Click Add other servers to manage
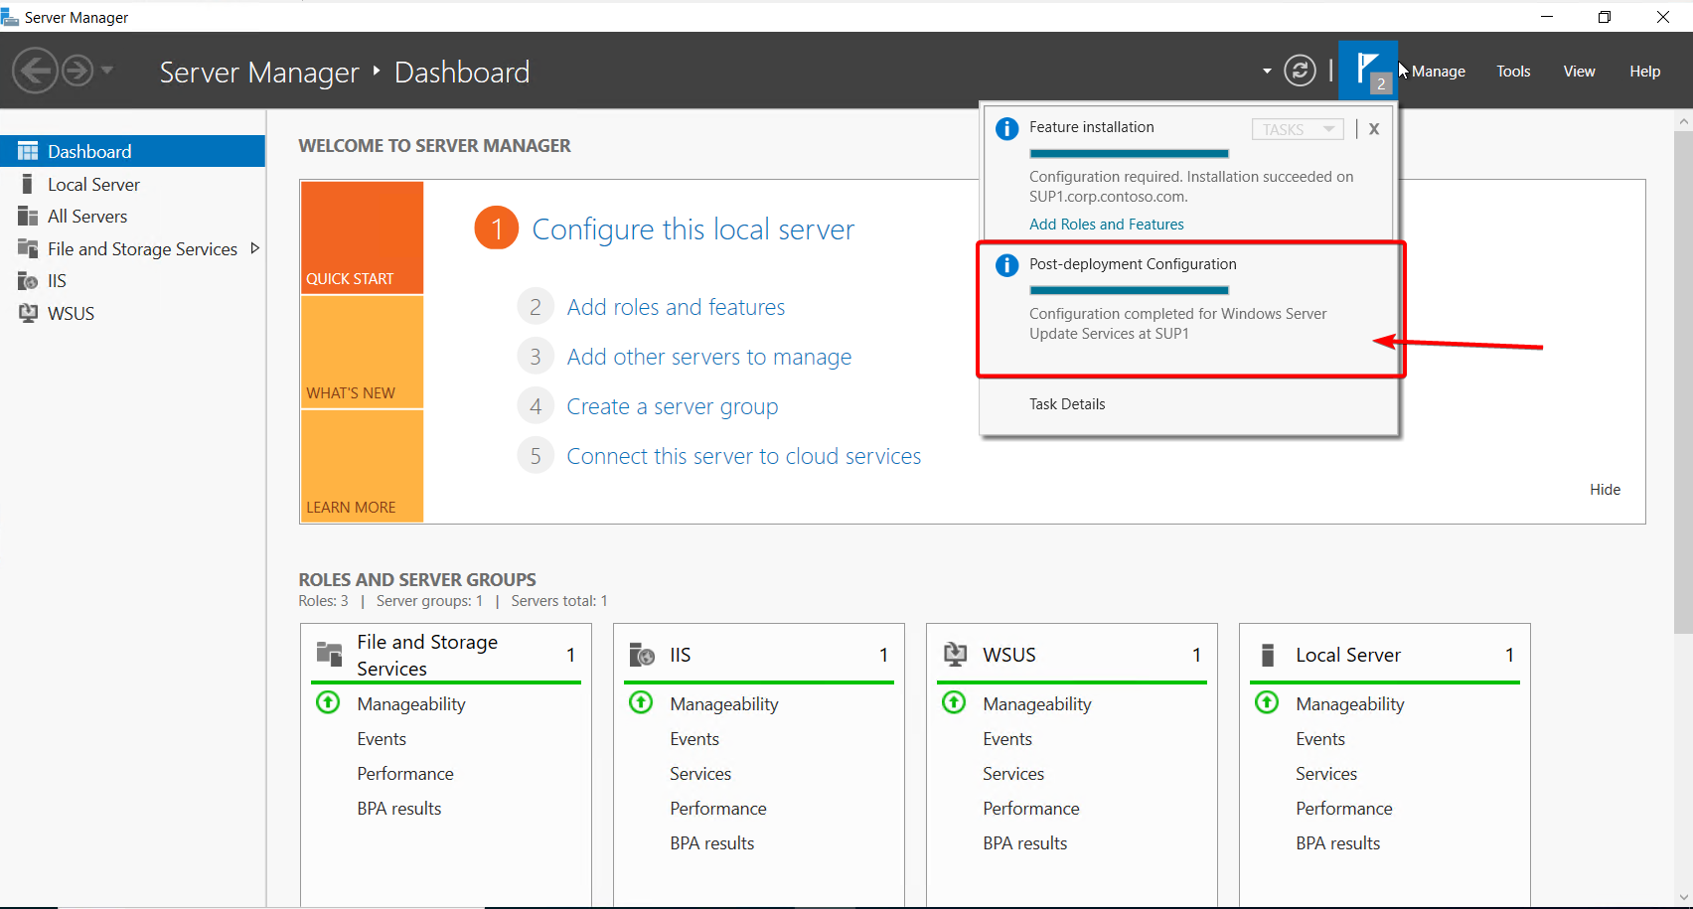Viewport: 1693px width, 909px height. click(x=708, y=357)
